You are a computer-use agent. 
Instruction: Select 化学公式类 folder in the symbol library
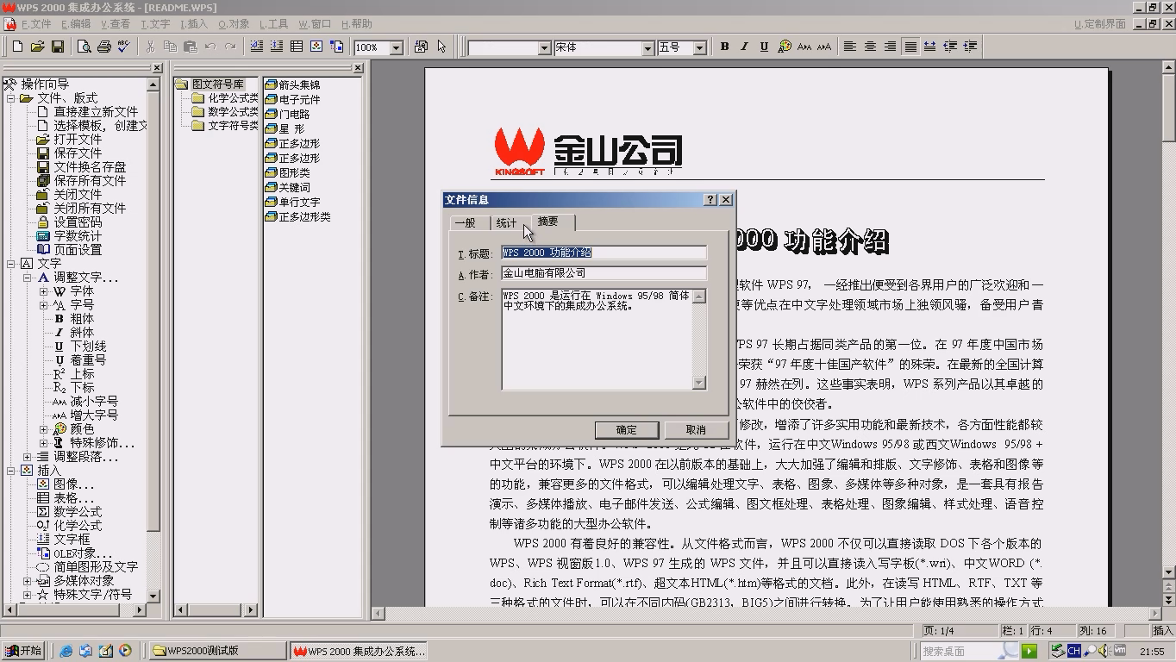[232, 98]
